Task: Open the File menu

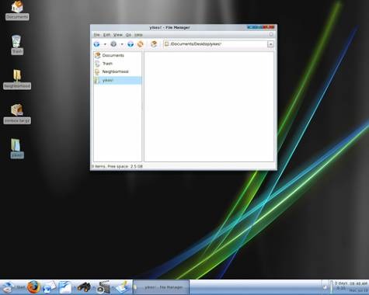Action: click(96, 35)
